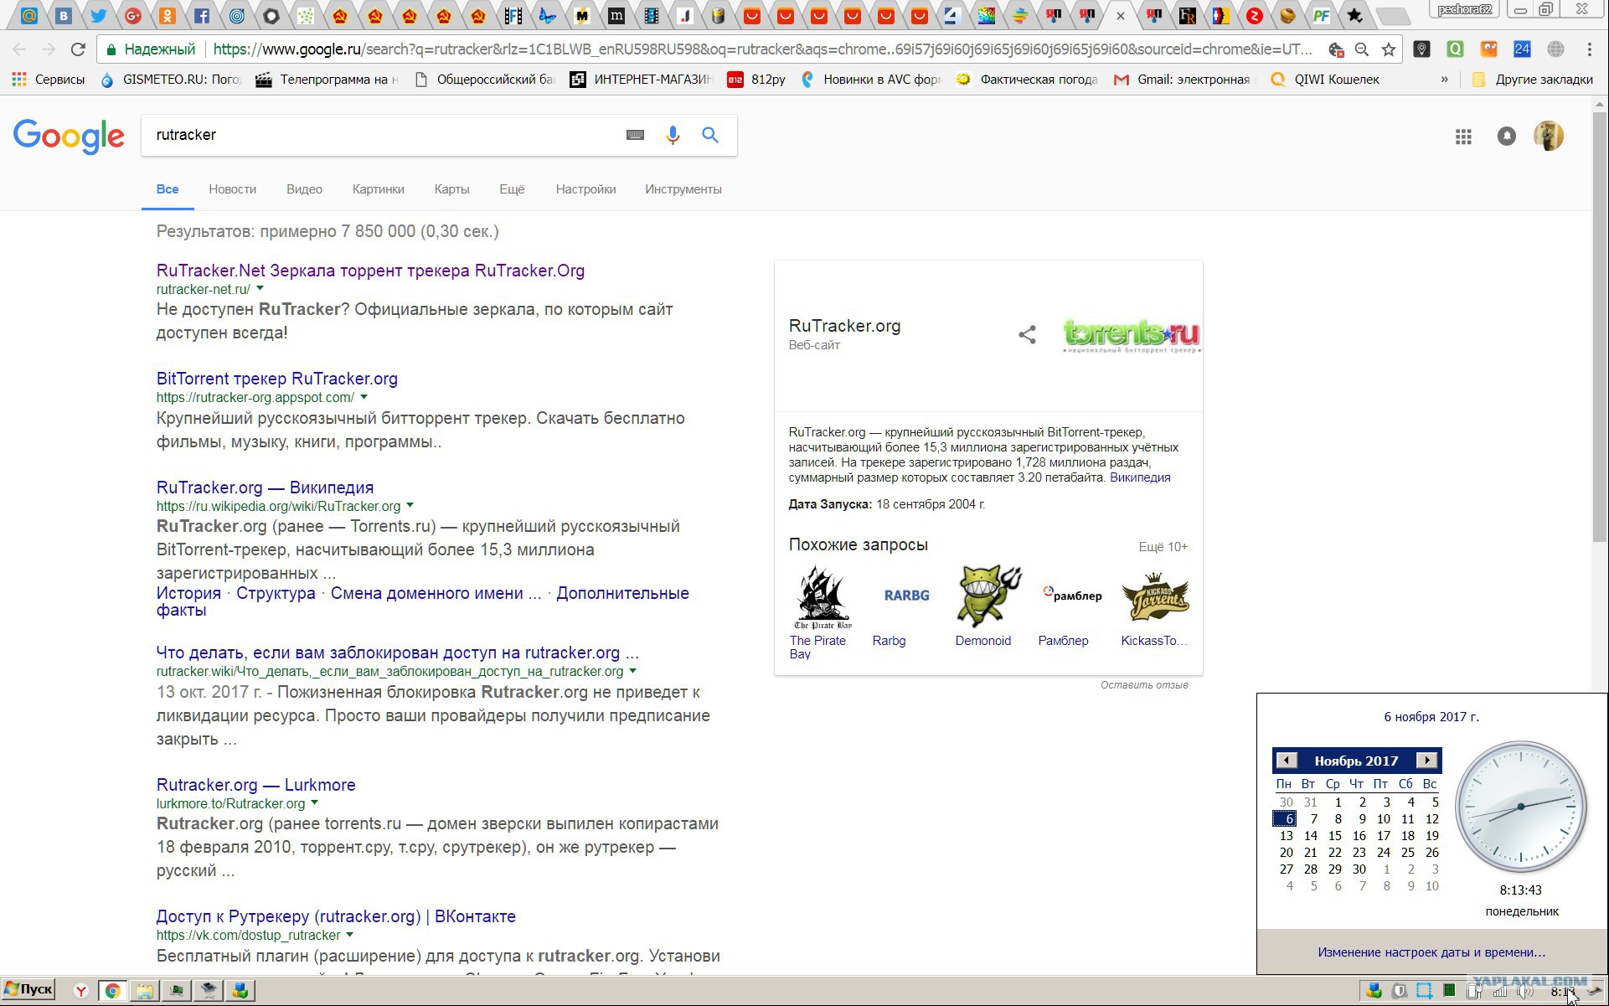Image resolution: width=1609 pixels, height=1006 pixels.
Task: Switch to the Картинки tab
Action: [x=379, y=189]
